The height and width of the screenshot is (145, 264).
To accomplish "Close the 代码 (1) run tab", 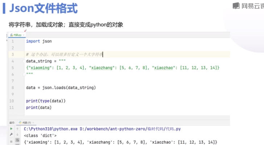I will [x=33, y=123].
